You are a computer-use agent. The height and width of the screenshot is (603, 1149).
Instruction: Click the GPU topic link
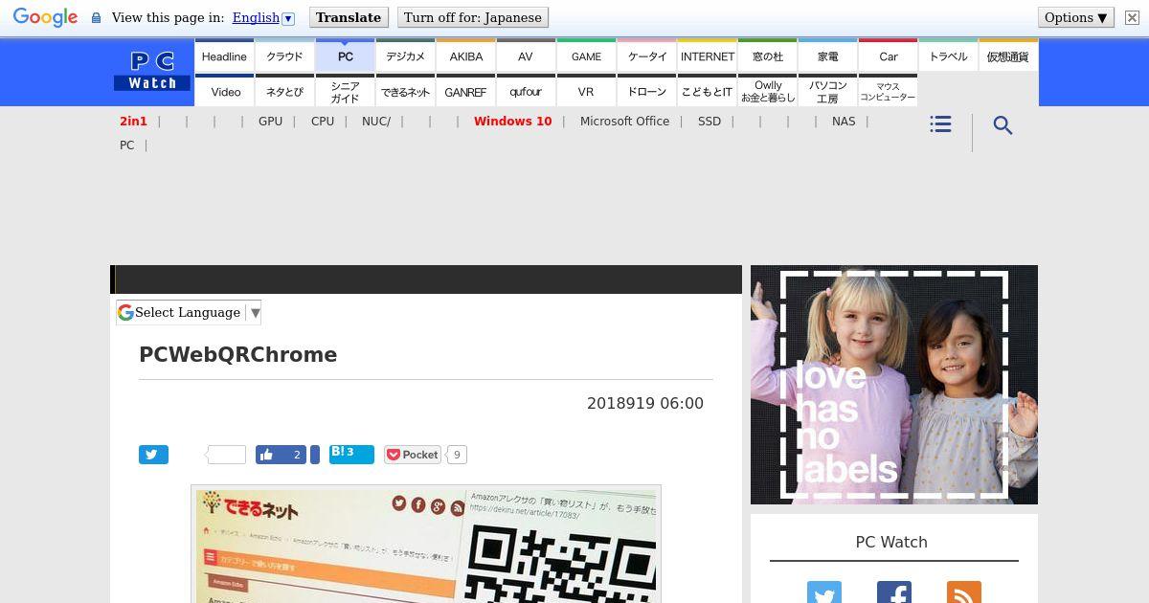[270, 122]
